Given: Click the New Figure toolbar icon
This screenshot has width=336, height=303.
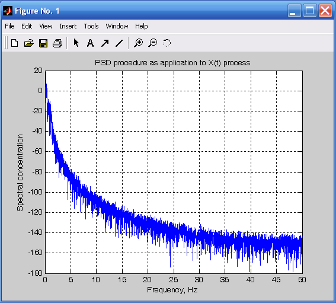Looking at the screenshot, I should 15,43.
